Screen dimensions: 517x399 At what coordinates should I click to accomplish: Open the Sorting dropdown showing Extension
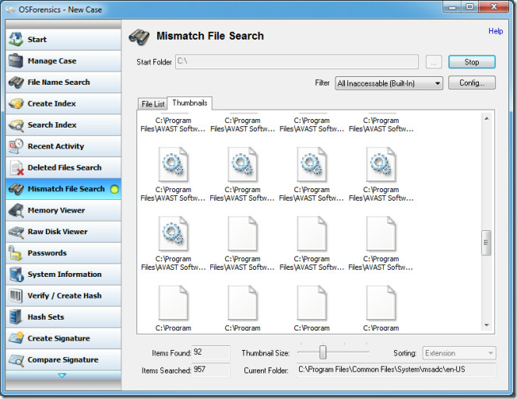tap(459, 353)
